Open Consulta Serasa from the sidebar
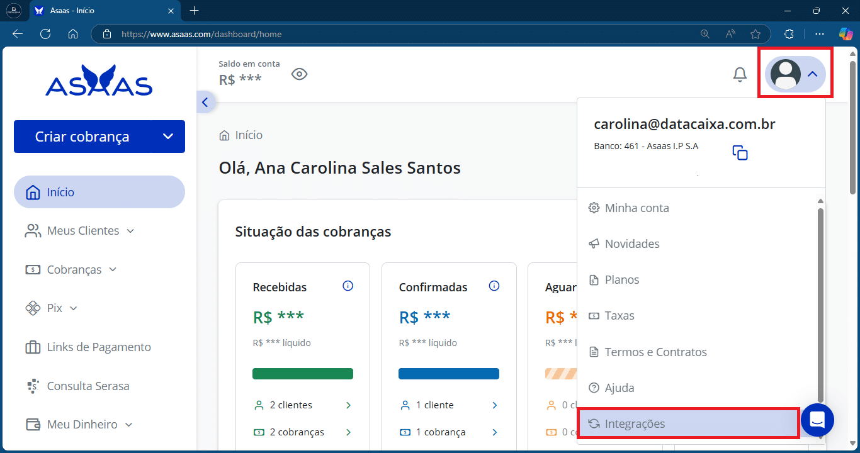860x453 pixels. coord(88,386)
